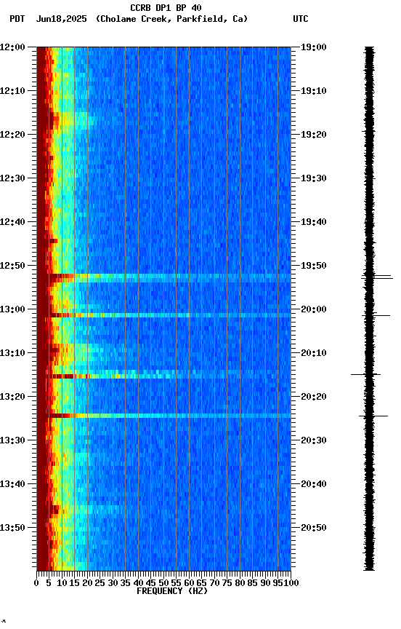Click the '20:30' UTC time label
This screenshot has width=401, height=629.
(314, 441)
